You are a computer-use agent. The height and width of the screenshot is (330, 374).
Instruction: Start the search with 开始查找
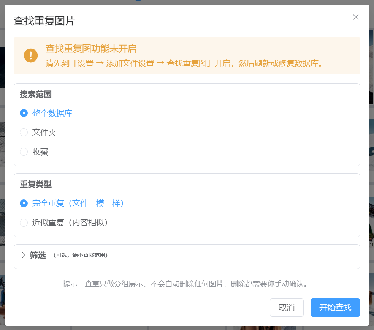pyautogui.click(x=335, y=308)
